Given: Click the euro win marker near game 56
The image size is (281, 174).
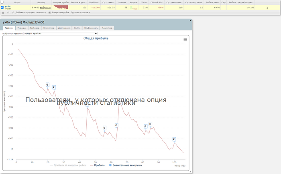Looking at the screenshot, I should [104, 128].
